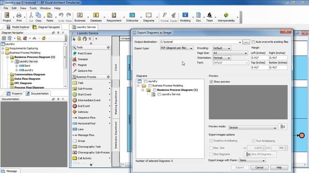Open the Edit menu
This screenshot has width=309, height=173.
click(x=14, y=8)
